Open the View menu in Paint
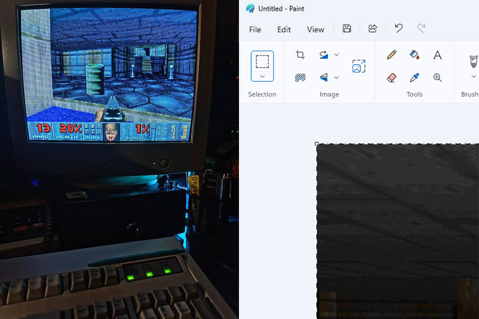The height and width of the screenshot is (319, 479). coord(315,29)
